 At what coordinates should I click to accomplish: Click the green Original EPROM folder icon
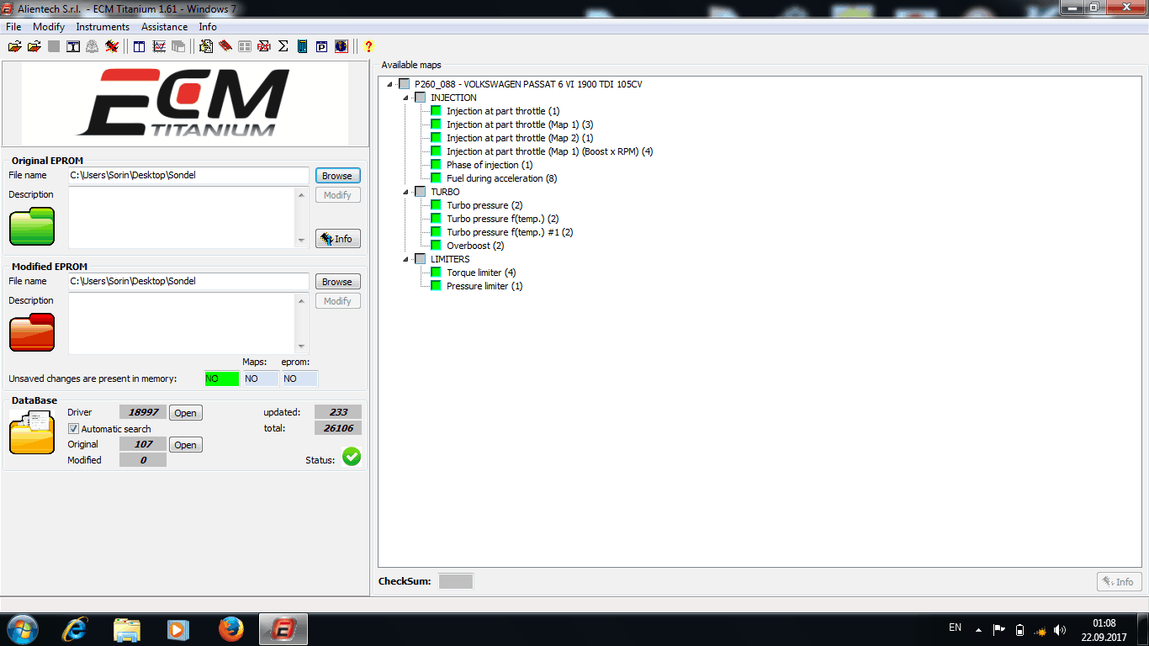[x=32, y=225]
